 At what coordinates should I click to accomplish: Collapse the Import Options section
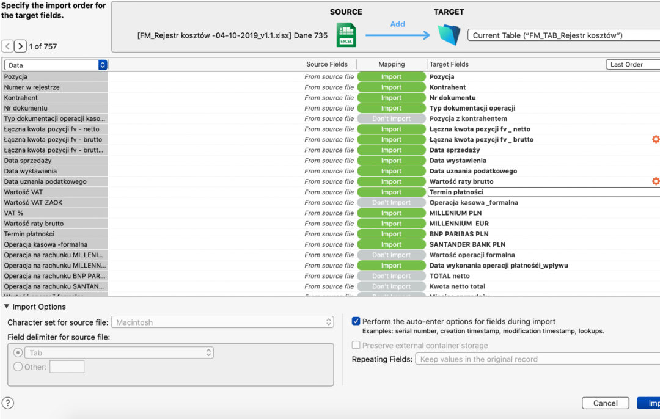click(x=7, y=307)
